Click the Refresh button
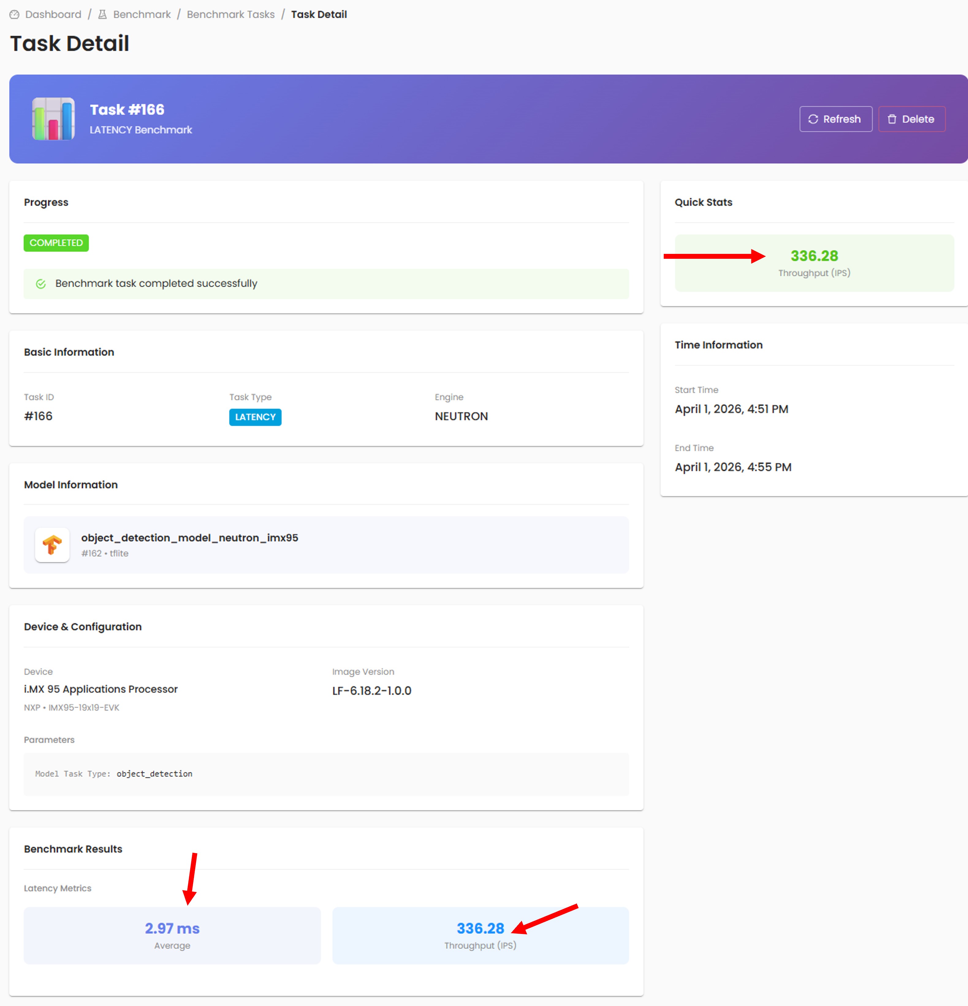This screenshot has height=1006, width=968. [836, 119]
